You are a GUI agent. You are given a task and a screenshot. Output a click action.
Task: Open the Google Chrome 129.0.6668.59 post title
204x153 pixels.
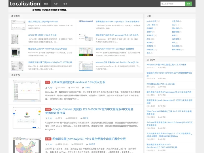click(x=89, y=111)
